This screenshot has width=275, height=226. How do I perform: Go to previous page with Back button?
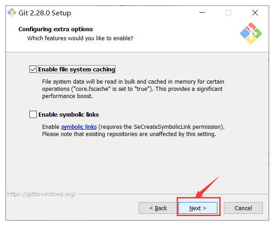click(x=158, y=208)
